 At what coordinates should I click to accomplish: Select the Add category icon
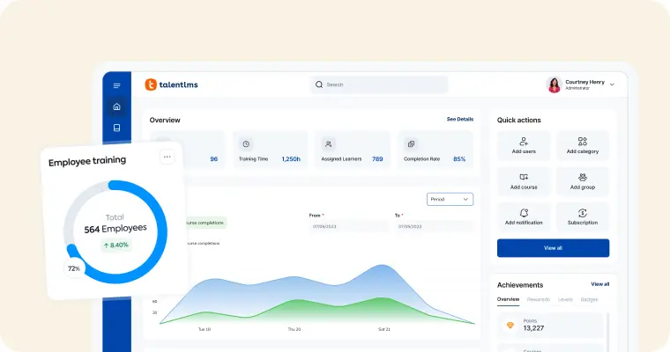582,142
